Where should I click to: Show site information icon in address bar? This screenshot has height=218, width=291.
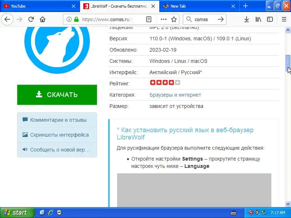tap(69, 19)
